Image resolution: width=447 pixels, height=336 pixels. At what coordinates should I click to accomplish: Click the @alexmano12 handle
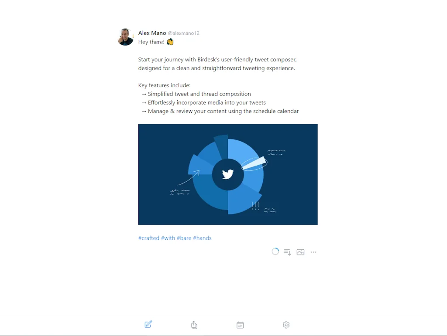(183, 33)
